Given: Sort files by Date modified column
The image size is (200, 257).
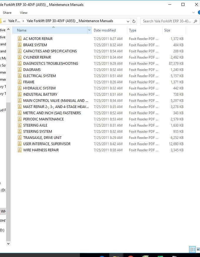Looking at the screenshot, I should 105,30.
